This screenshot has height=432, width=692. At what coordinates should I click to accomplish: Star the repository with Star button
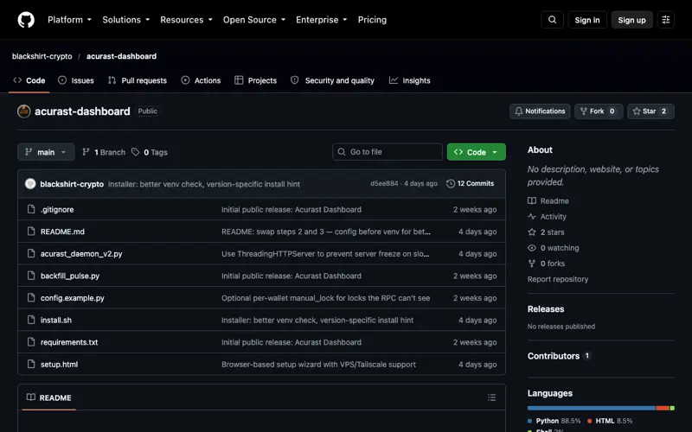click(650, 111)
